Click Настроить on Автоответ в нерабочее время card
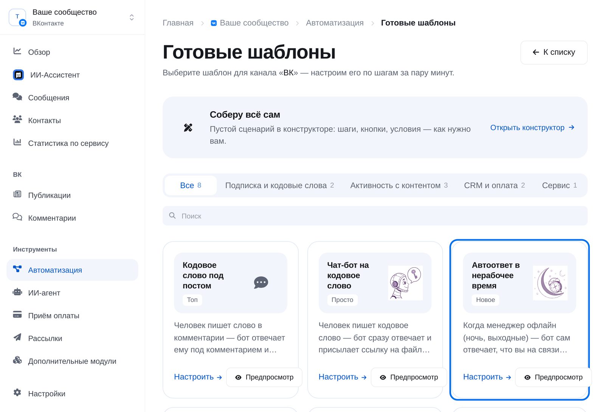Viewport: 605px width, 412px height. [487, 377]
